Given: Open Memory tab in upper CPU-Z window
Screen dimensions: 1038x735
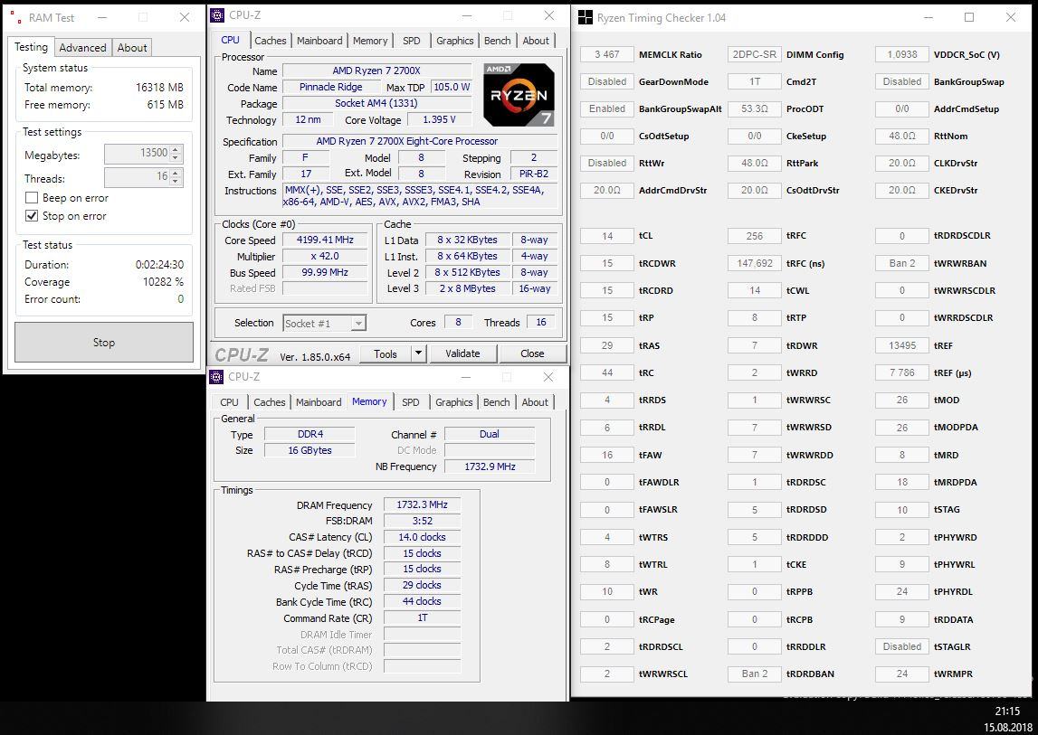Looking at the screenshot, I should [x=370, y=41].
